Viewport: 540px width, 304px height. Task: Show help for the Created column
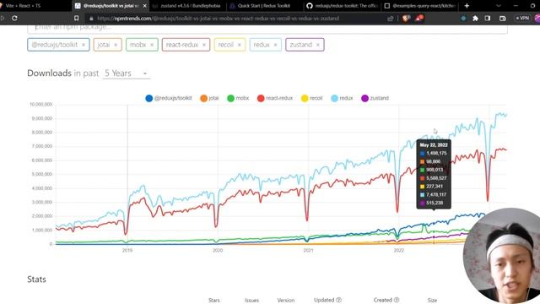(397, 300)
